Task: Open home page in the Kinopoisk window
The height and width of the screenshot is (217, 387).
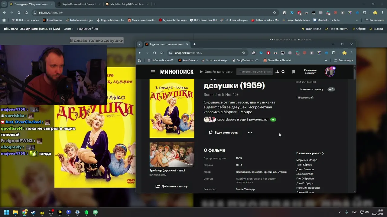Action: (162, 53)
